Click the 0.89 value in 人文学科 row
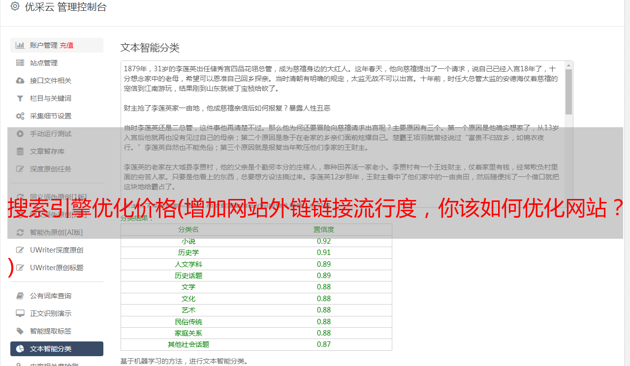630x366 pixels. coord(324,264)
